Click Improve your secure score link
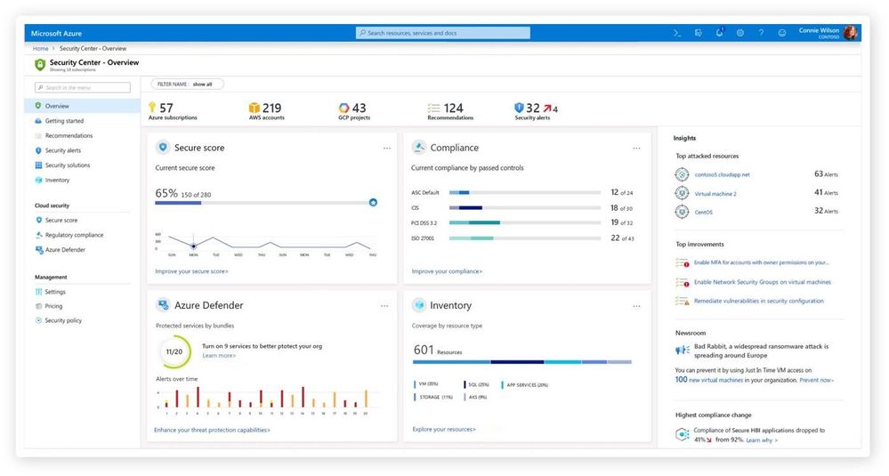The width and height of the screenshot is (889, 476). click(x=191, y=271)
